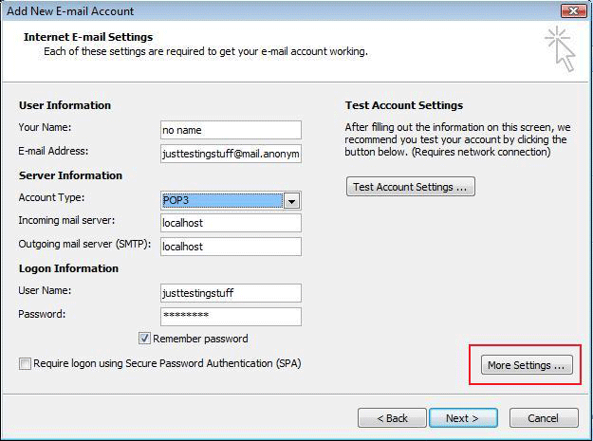Image resolution: width=593 pixels, height=441 pixels.
Task: Focus the Password field
Action: 231,316
